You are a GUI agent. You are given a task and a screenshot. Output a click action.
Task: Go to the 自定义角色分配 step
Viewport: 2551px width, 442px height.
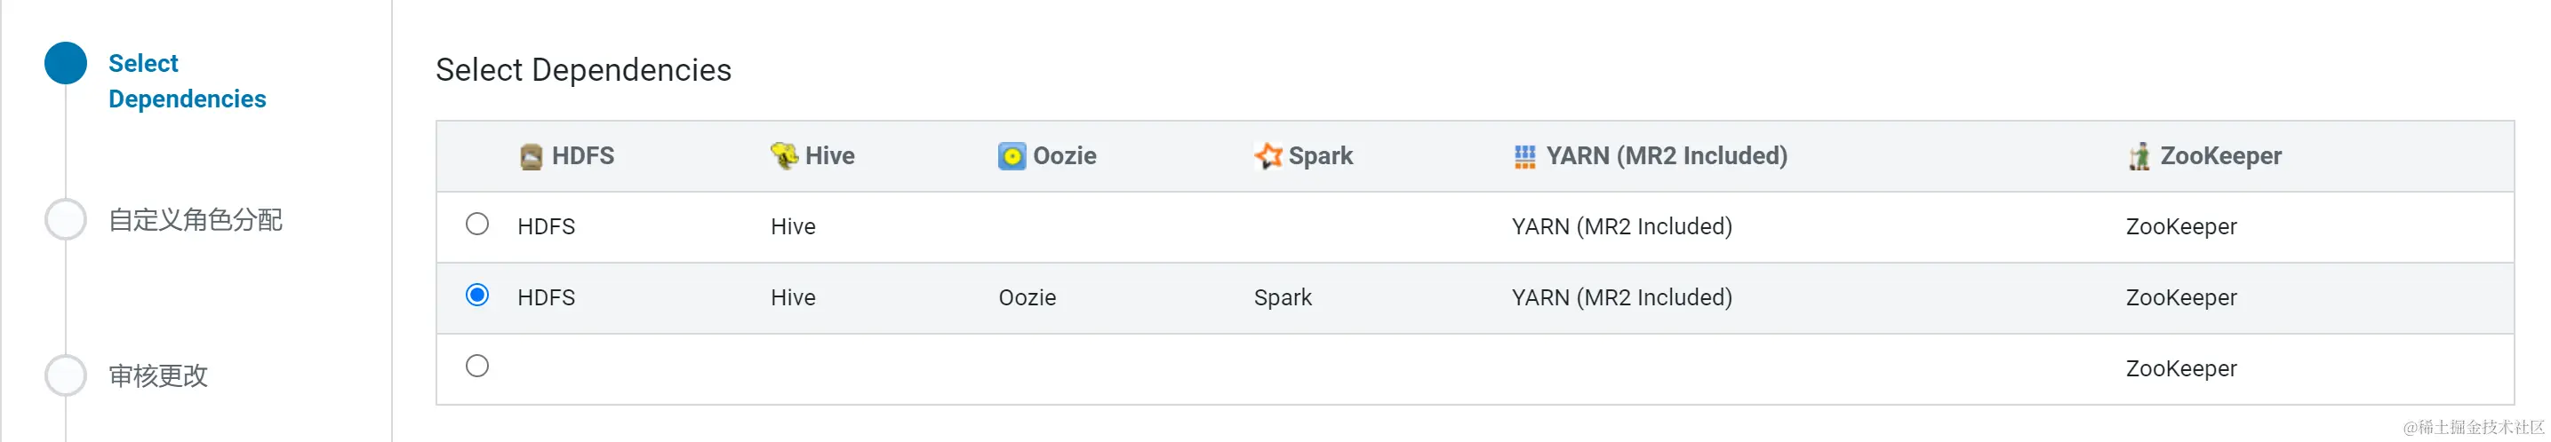(x=195, y=219)
